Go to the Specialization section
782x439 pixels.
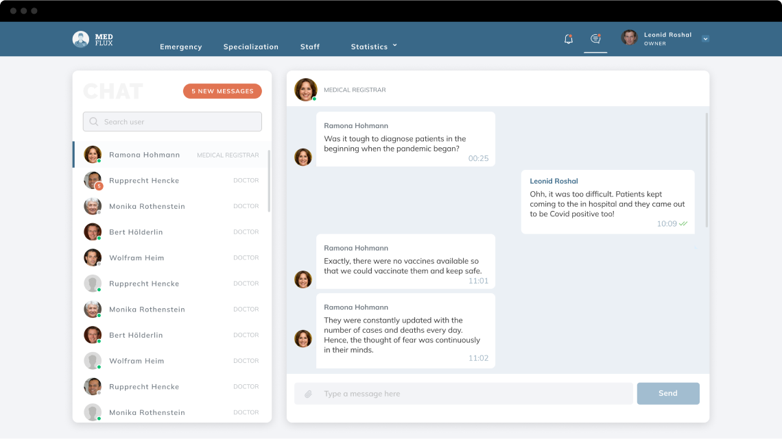(251, 47)
